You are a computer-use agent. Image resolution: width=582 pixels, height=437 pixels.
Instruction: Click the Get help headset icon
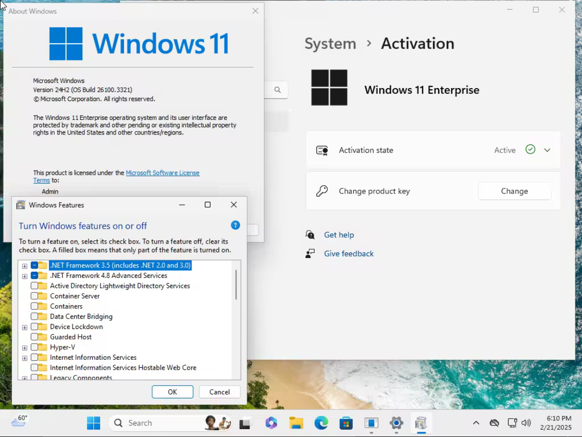310,235
